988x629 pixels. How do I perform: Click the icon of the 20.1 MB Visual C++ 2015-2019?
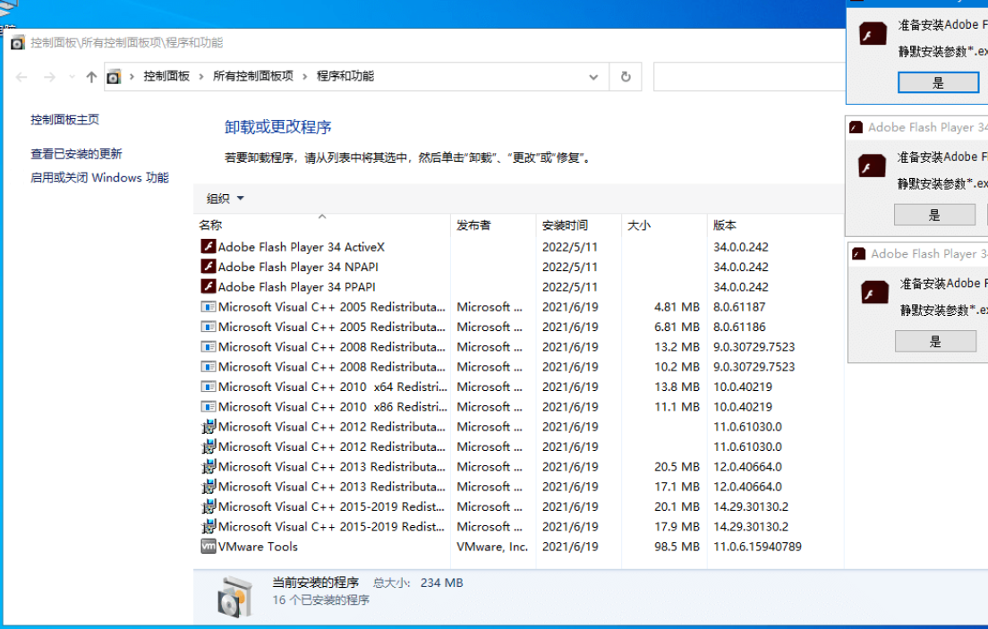point(208,506)
